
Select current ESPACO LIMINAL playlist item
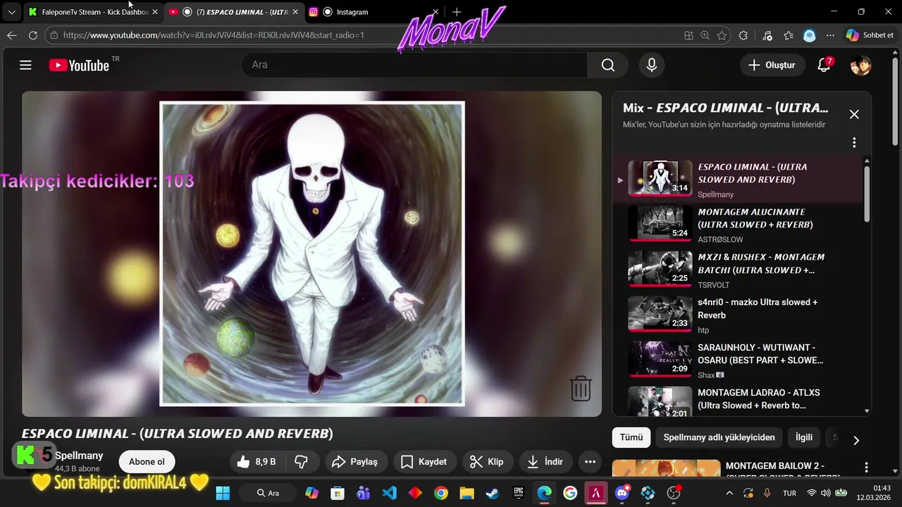click(738, 180)
